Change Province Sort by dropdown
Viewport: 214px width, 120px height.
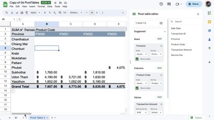point(156,54)
